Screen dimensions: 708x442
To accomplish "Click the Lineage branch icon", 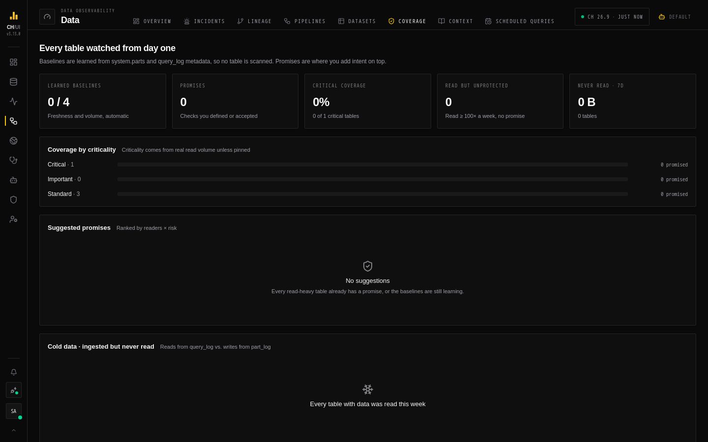I will click(240, 21).
